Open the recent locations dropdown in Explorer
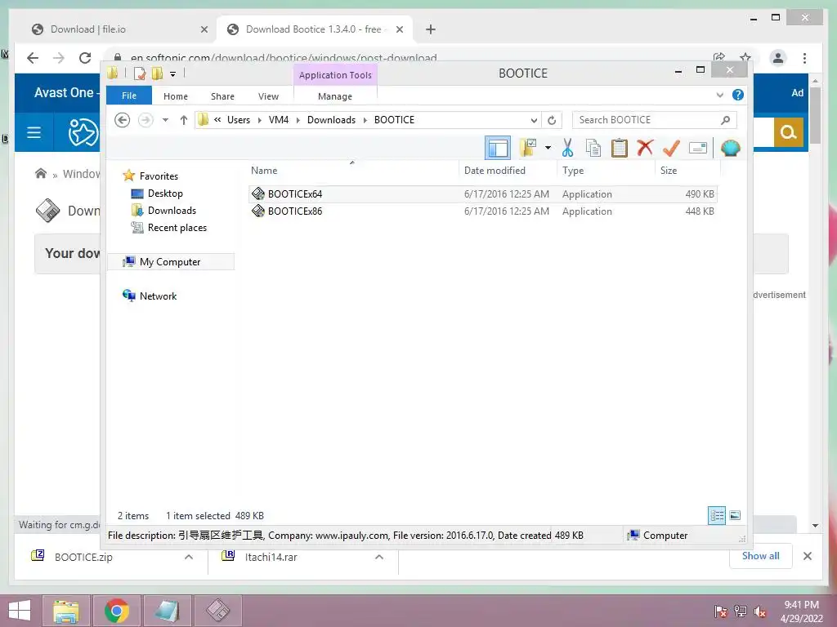The height and width of the screenshot is (627, 837). pos(165,120)
